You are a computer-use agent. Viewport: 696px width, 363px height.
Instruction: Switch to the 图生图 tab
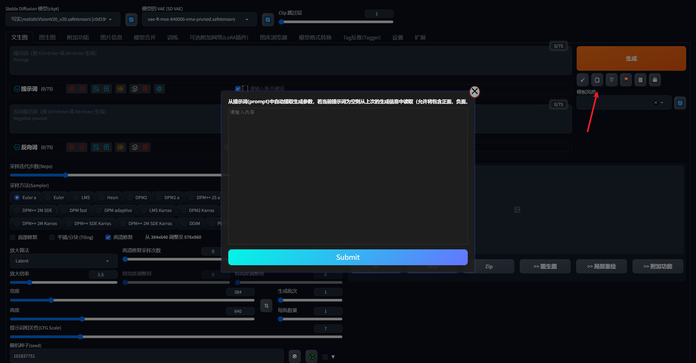[47, 37]
